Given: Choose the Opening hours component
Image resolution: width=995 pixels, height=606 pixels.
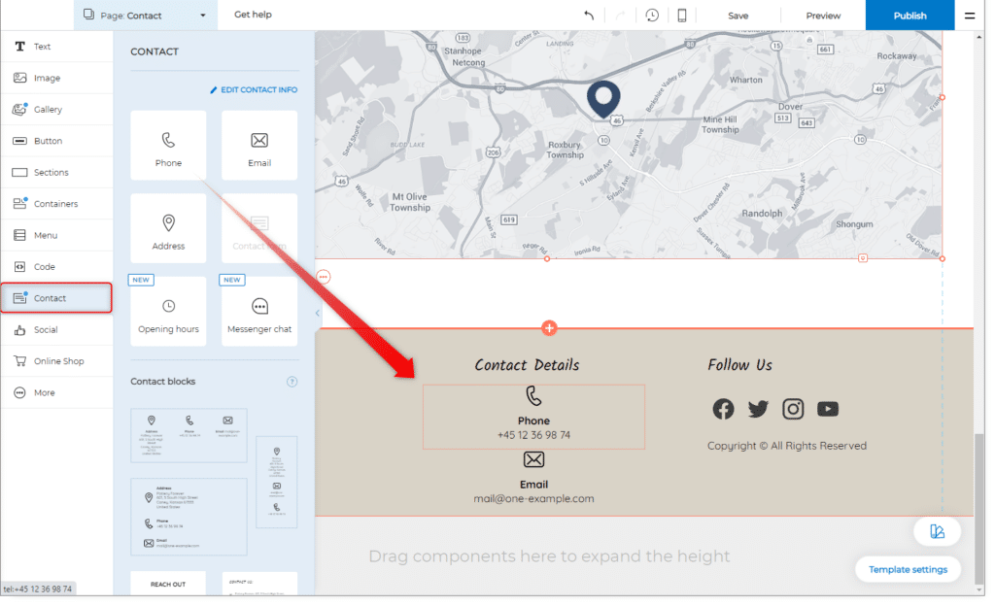Looking at the screenshot, I should point(168,312).
